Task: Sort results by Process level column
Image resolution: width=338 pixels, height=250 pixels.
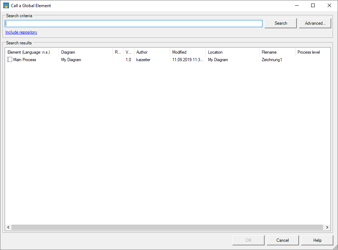Action: [311, 52]
